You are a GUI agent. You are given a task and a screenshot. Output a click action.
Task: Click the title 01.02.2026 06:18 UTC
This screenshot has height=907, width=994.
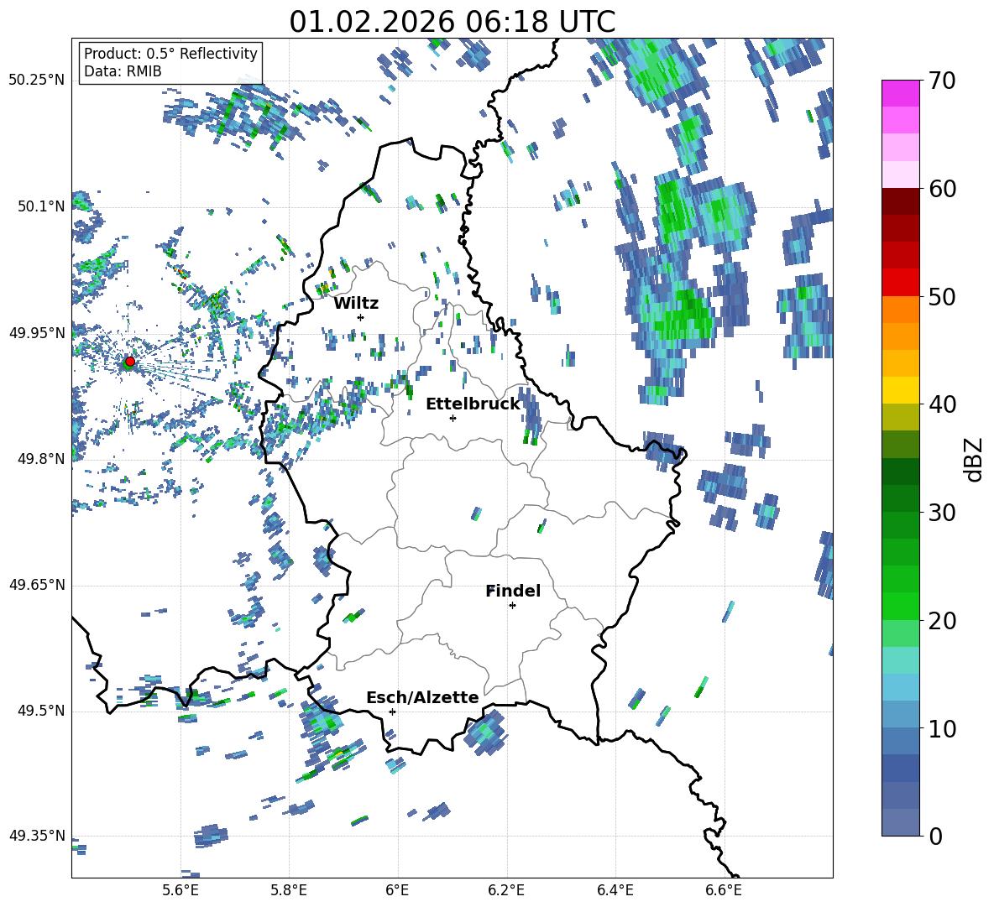(453, 22)
